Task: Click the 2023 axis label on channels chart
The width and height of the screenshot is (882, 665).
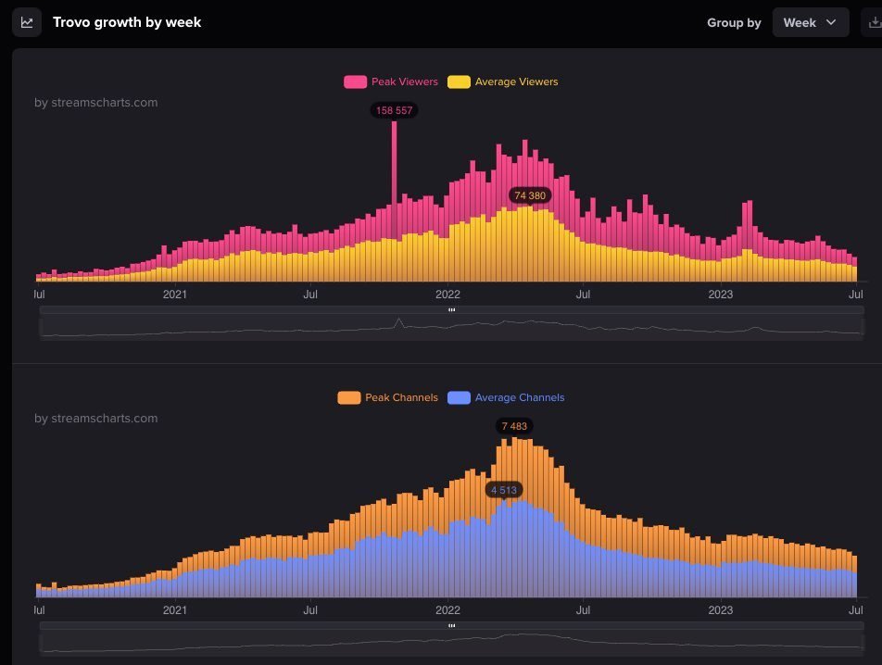Action: pos(721,610)
